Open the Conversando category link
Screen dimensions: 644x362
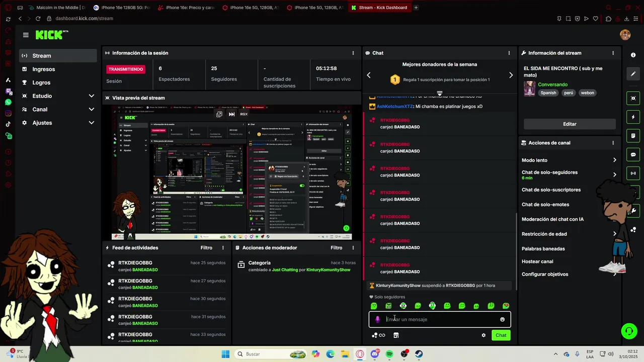(552, 84)
